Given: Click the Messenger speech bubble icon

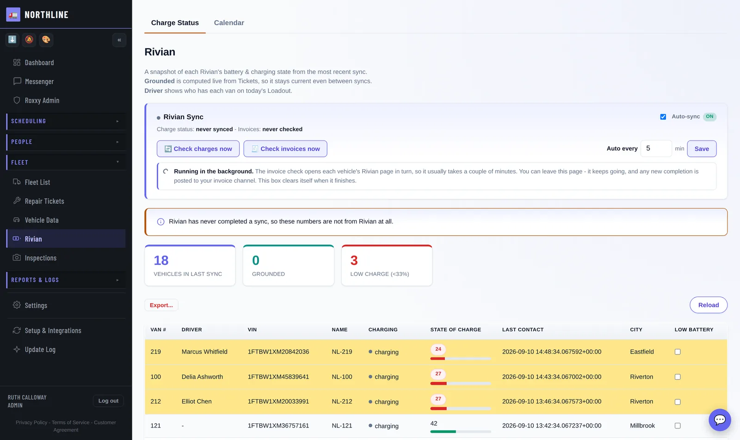Looking at the screenshot, I should tap(17, 81).
